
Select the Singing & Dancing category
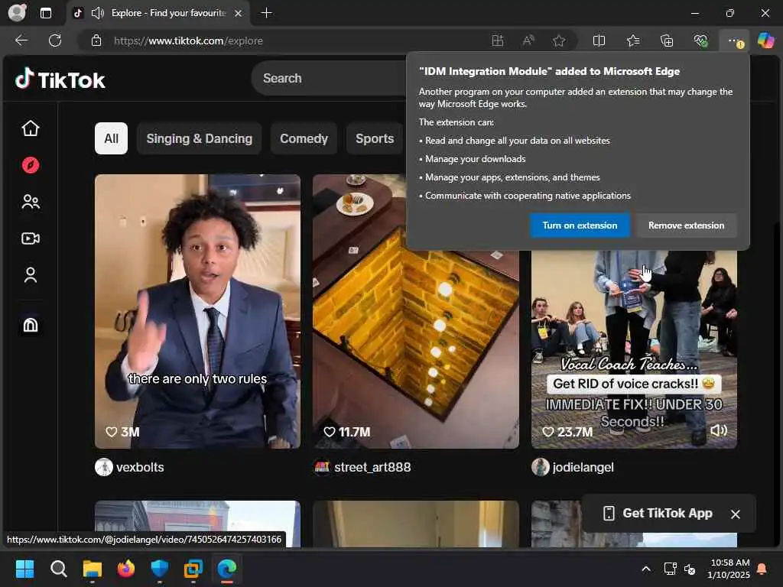[x=200, y=138]
